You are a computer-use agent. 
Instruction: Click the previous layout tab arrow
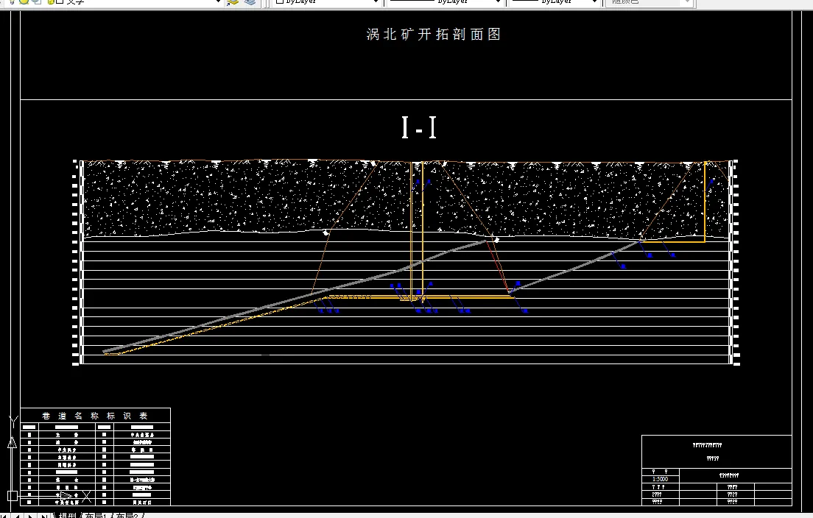tap(18, 516)
